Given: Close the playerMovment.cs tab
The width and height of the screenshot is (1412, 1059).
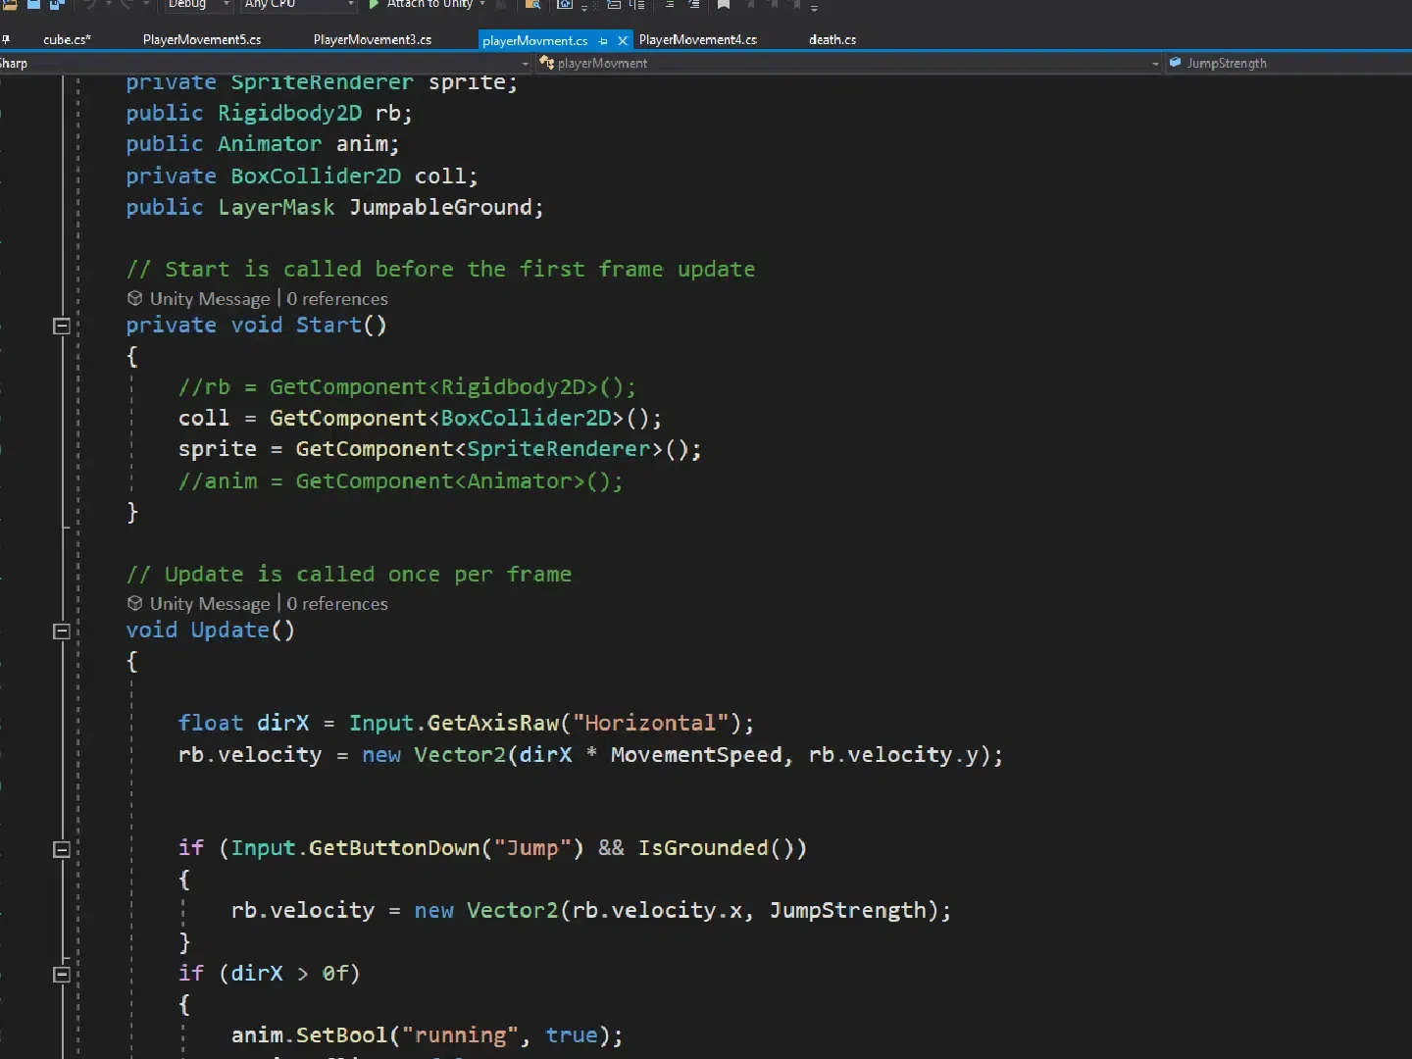Looking at the screenshot, I should pos(622,41).
